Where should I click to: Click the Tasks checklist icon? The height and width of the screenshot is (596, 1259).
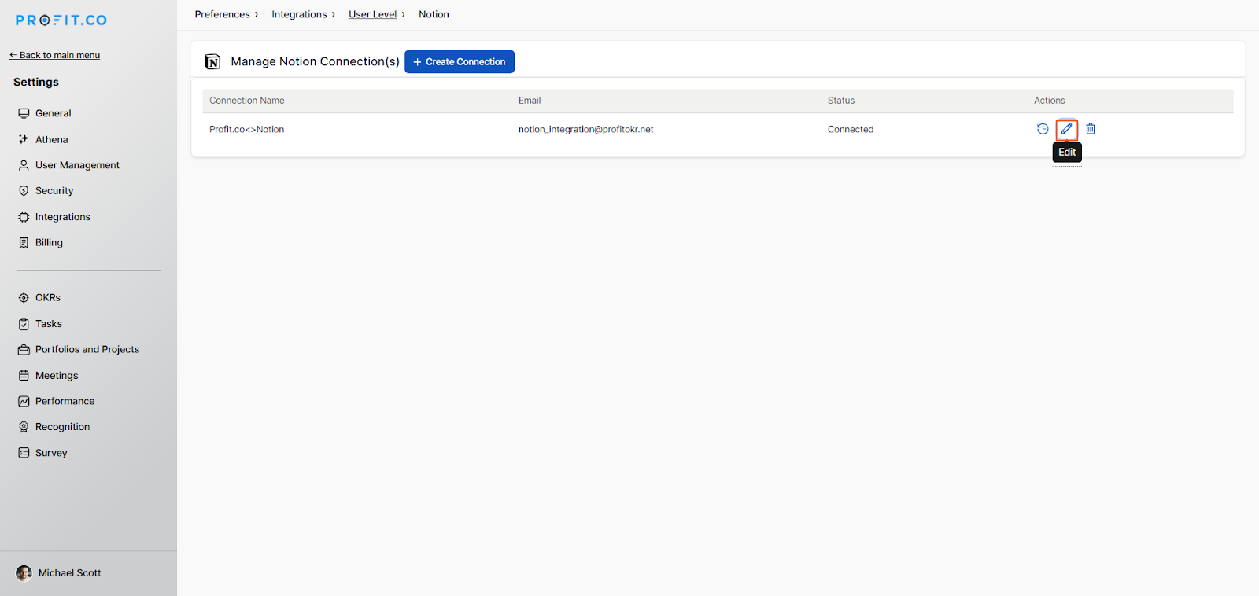24,324
